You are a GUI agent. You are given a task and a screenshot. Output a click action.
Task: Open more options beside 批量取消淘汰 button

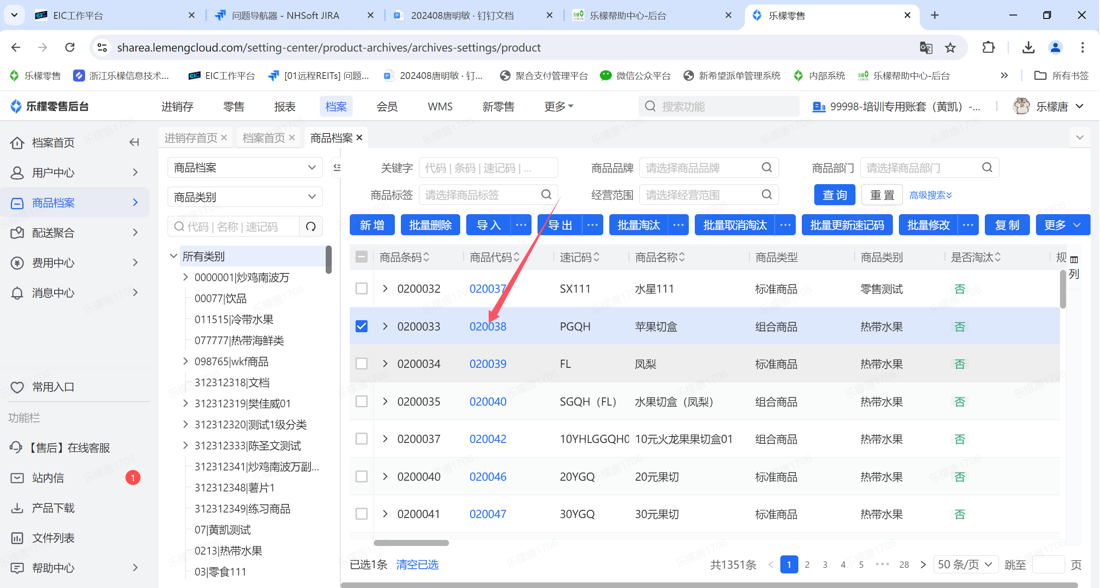coord(785,225)
